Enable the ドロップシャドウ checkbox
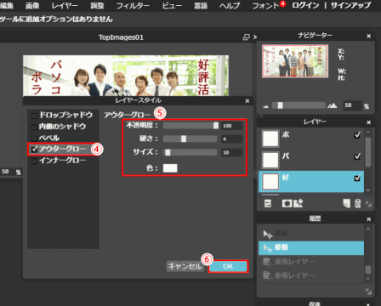This screenshot has height=306, width=381. 34,116
